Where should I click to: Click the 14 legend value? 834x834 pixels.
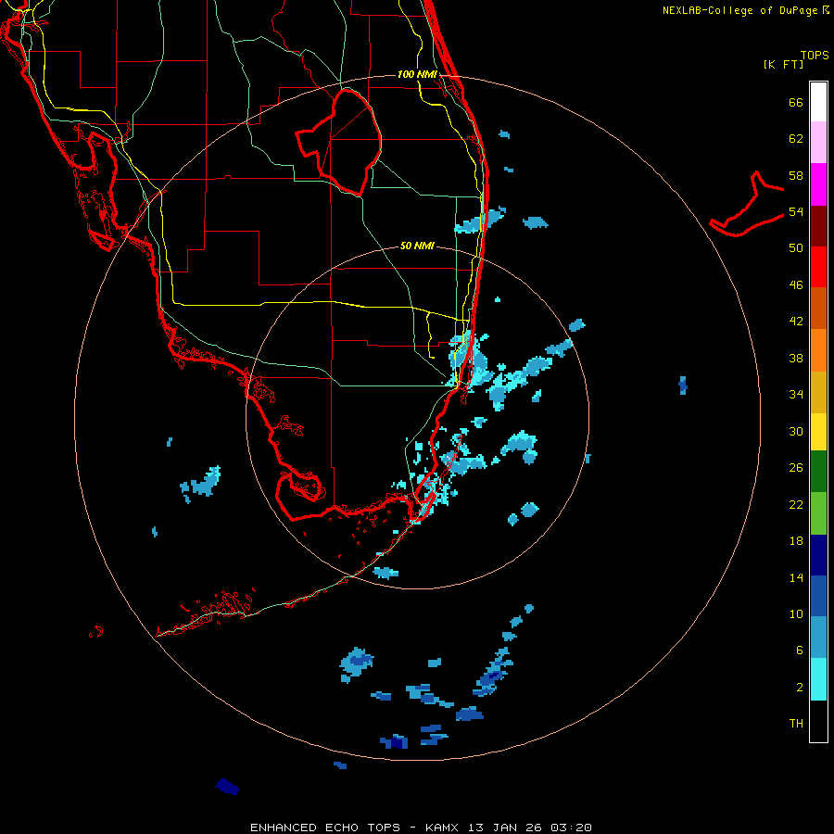(x=796, y=577)
